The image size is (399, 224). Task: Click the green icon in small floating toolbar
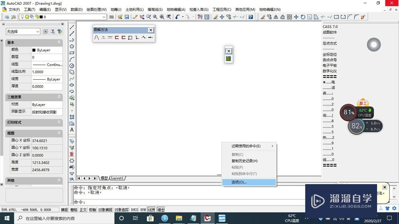pyautogui.click(x=228, y=59)
